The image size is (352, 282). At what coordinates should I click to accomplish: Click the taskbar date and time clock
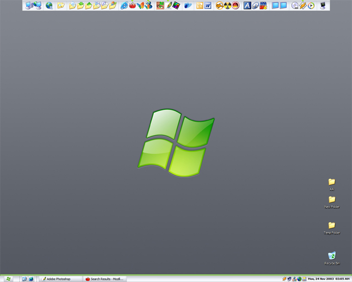[329, 279]
